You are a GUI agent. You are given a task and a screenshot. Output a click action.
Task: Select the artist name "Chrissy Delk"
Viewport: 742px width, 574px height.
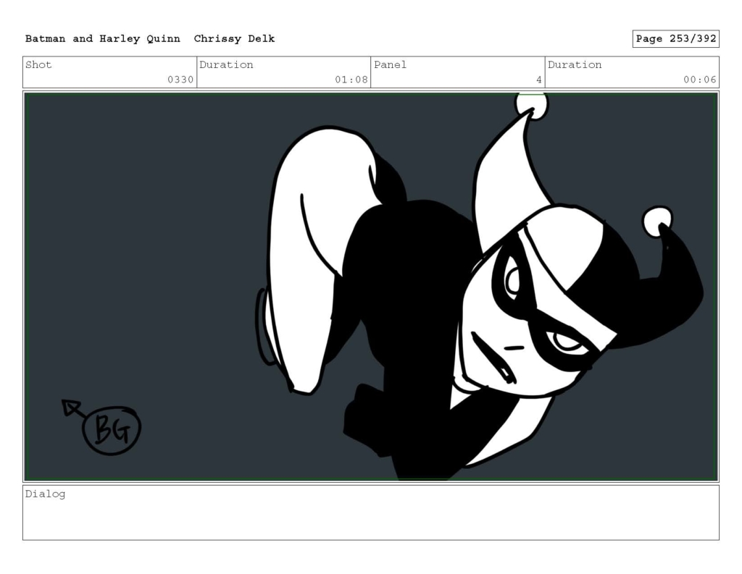(234, 39)
